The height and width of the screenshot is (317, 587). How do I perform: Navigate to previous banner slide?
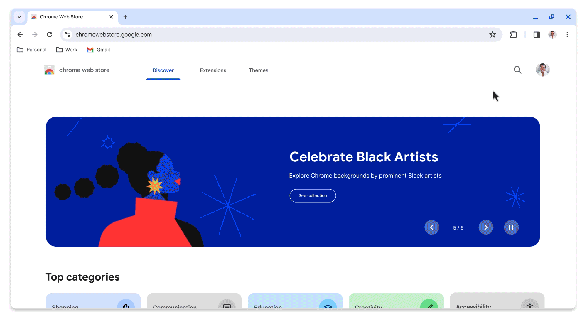pos(432,227)
